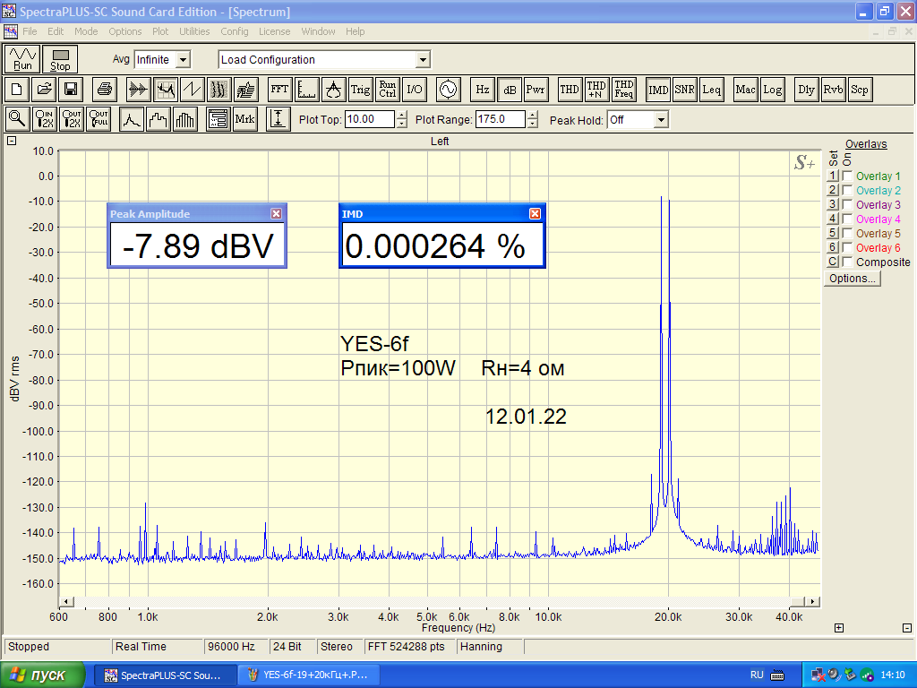Check the Composite overlay checkbox

[847, 262]
